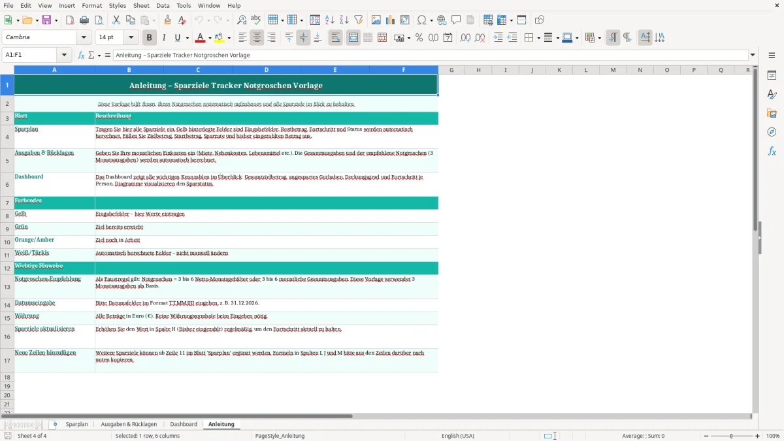
Task: Clear direct formatting
Action: click(x=182, y=20)
